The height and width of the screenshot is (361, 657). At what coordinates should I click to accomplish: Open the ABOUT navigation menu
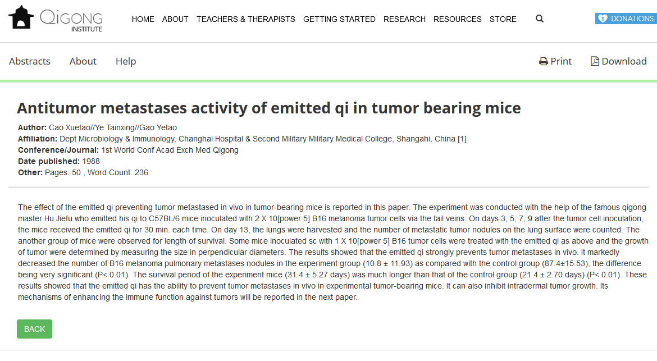click(x=175, y=19)
